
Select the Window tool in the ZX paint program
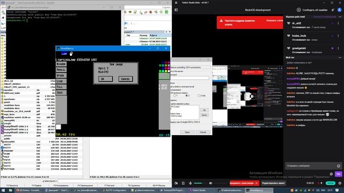tap(61, 64)
